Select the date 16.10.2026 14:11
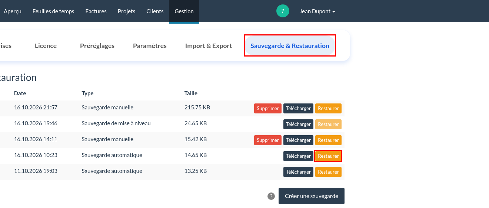 click(36, 139)
